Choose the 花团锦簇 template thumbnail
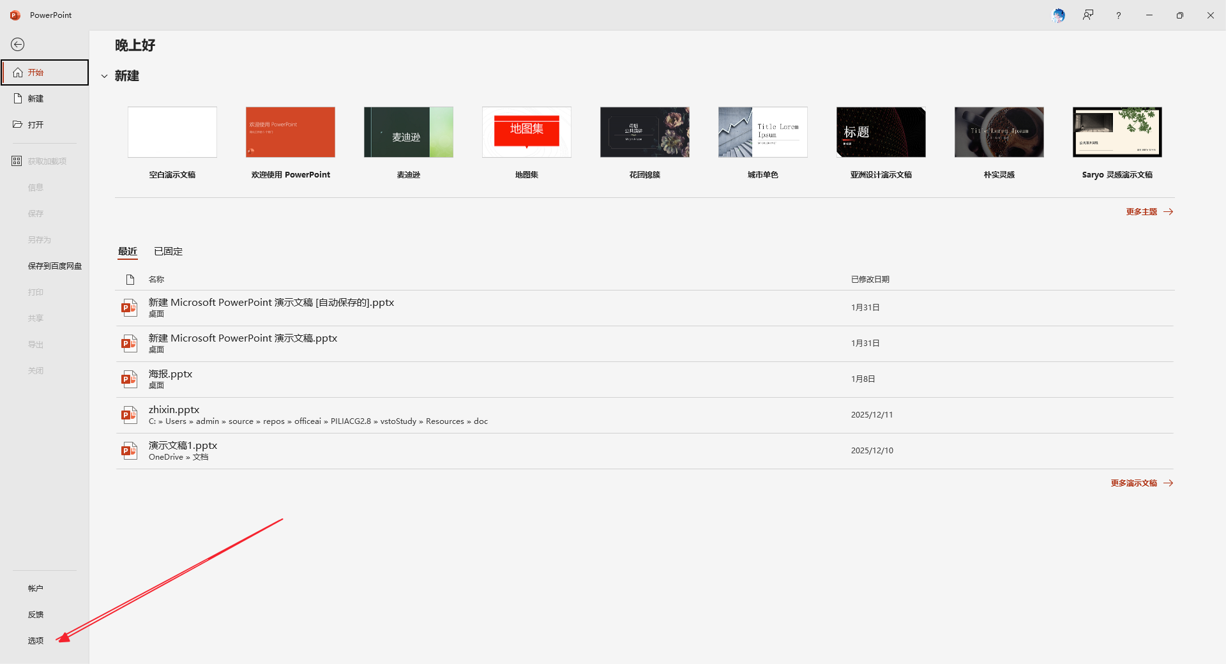 pyautogui.click(x=645, y=132)
